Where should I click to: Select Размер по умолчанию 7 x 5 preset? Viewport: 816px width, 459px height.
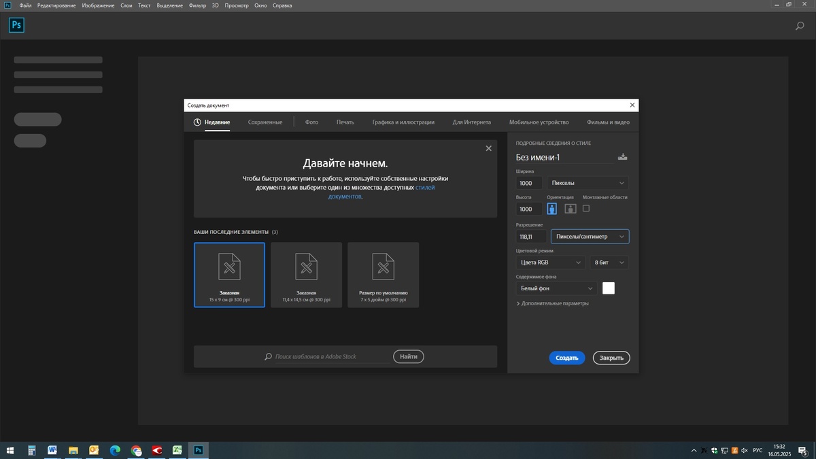point(384,275)
